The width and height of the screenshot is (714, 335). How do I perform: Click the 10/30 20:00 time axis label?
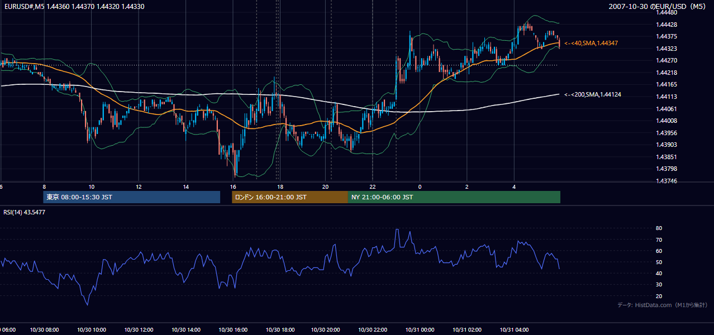326,330
